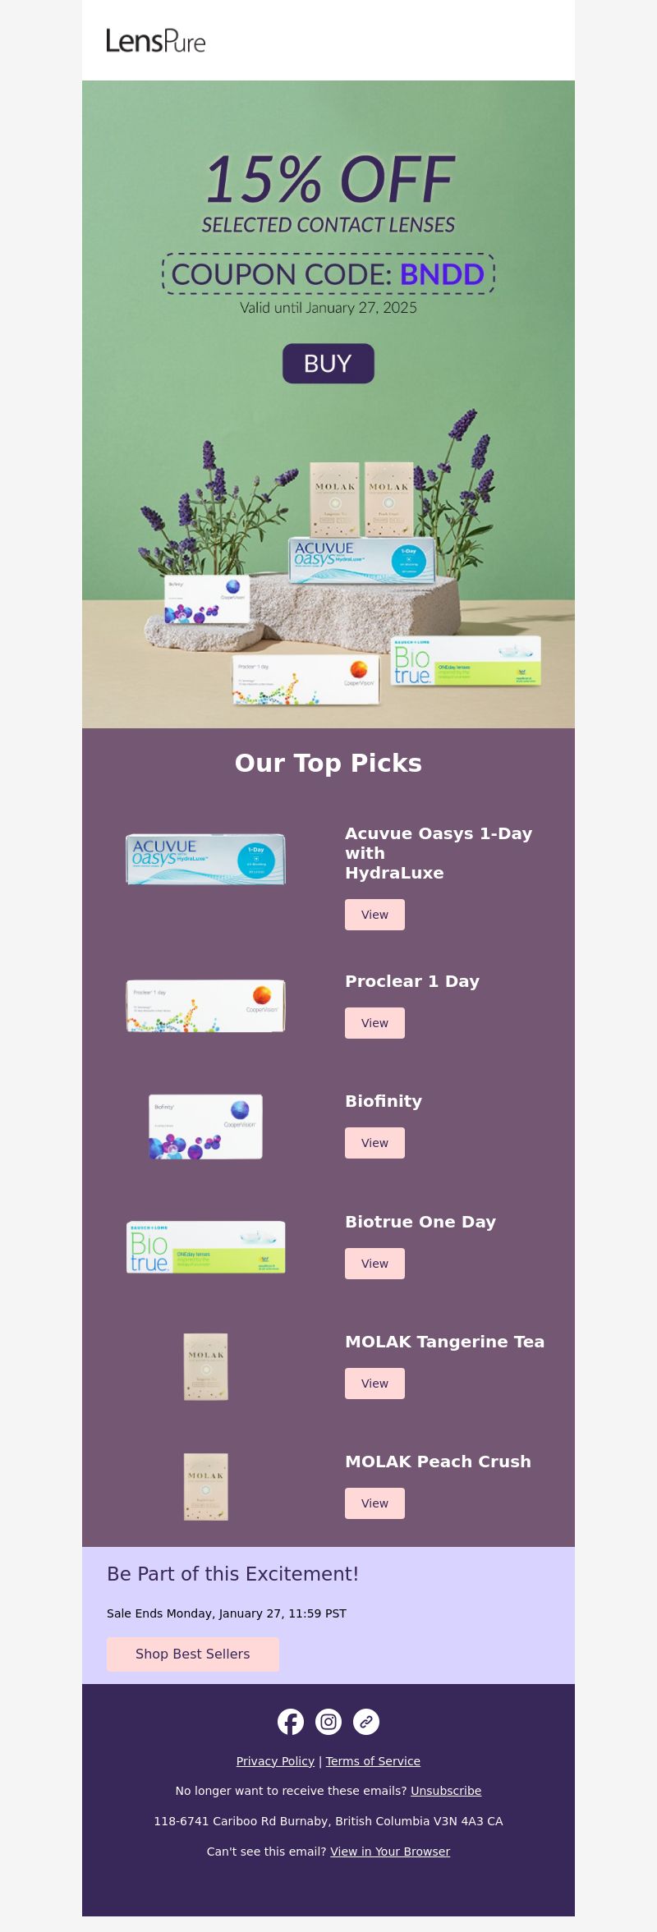The width and height of the screenshot is (657, 1932).
Task: View MOLAK Peach Crush lenses
Action: tap(374, 1503)
